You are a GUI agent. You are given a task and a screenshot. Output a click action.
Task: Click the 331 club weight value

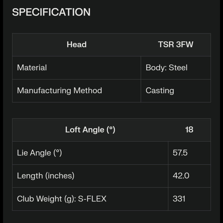(x=179, y=199)
